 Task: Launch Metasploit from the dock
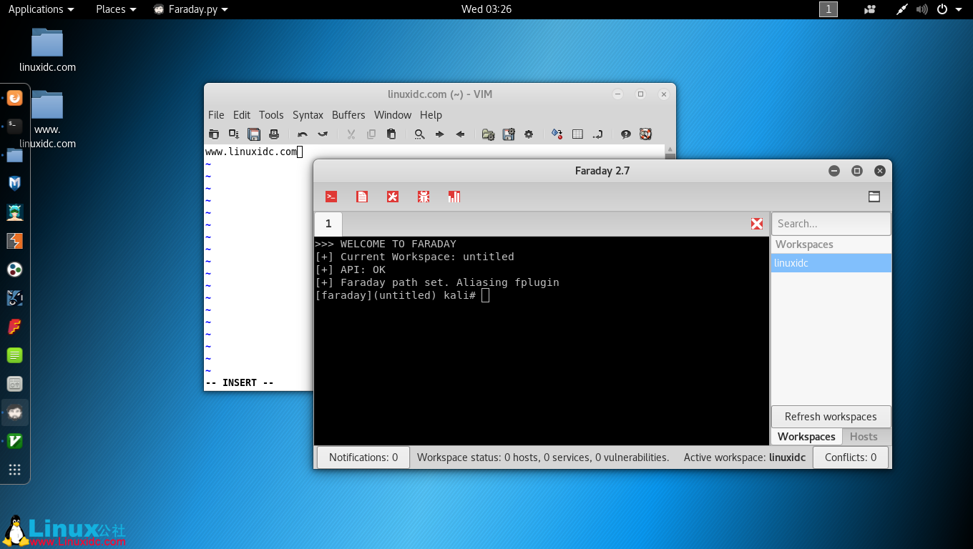[x=14, y=184]
